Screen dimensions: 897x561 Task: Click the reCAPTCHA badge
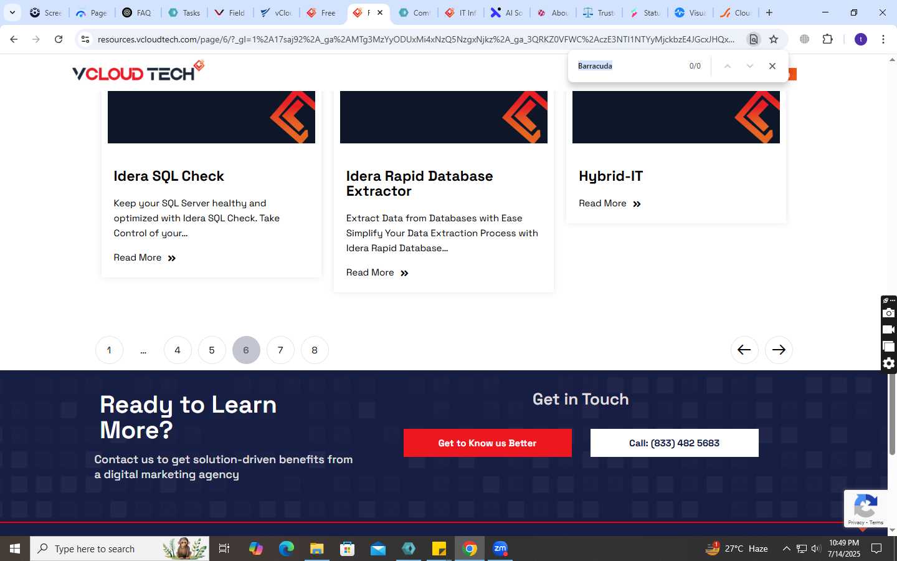[x=866, y=509]
